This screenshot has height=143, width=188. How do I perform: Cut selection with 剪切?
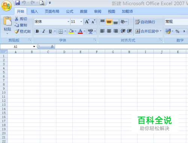point(21,19)
